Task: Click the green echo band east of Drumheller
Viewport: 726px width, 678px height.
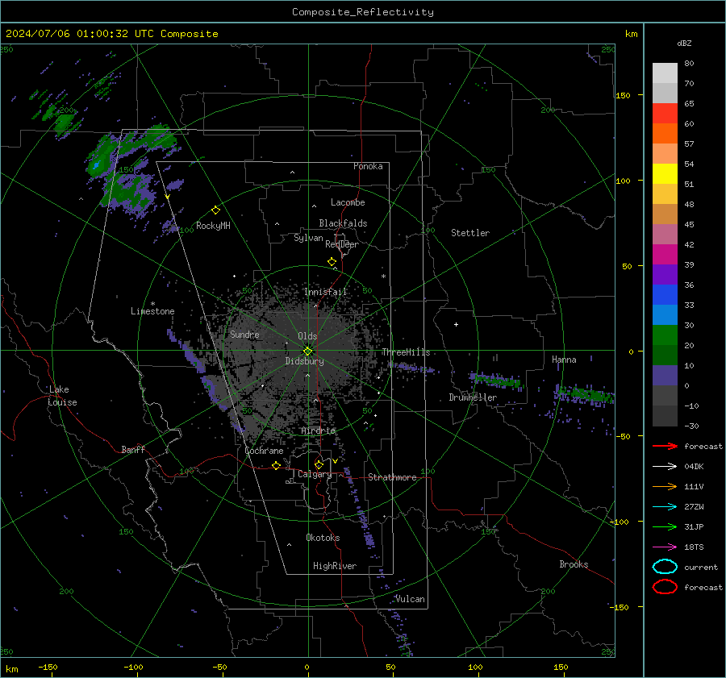Action: pyautogui.click(x=497, y=381)
